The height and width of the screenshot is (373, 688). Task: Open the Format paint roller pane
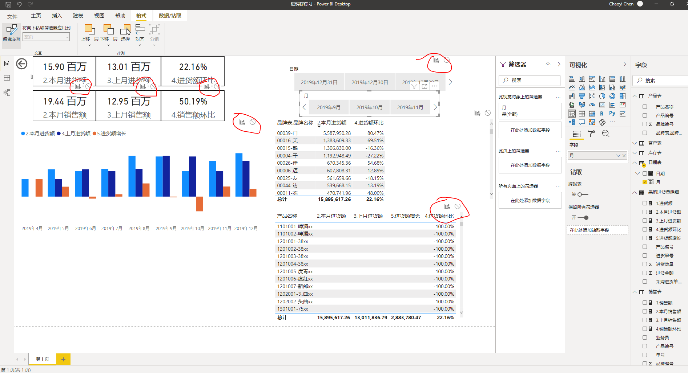click(591, 134)
